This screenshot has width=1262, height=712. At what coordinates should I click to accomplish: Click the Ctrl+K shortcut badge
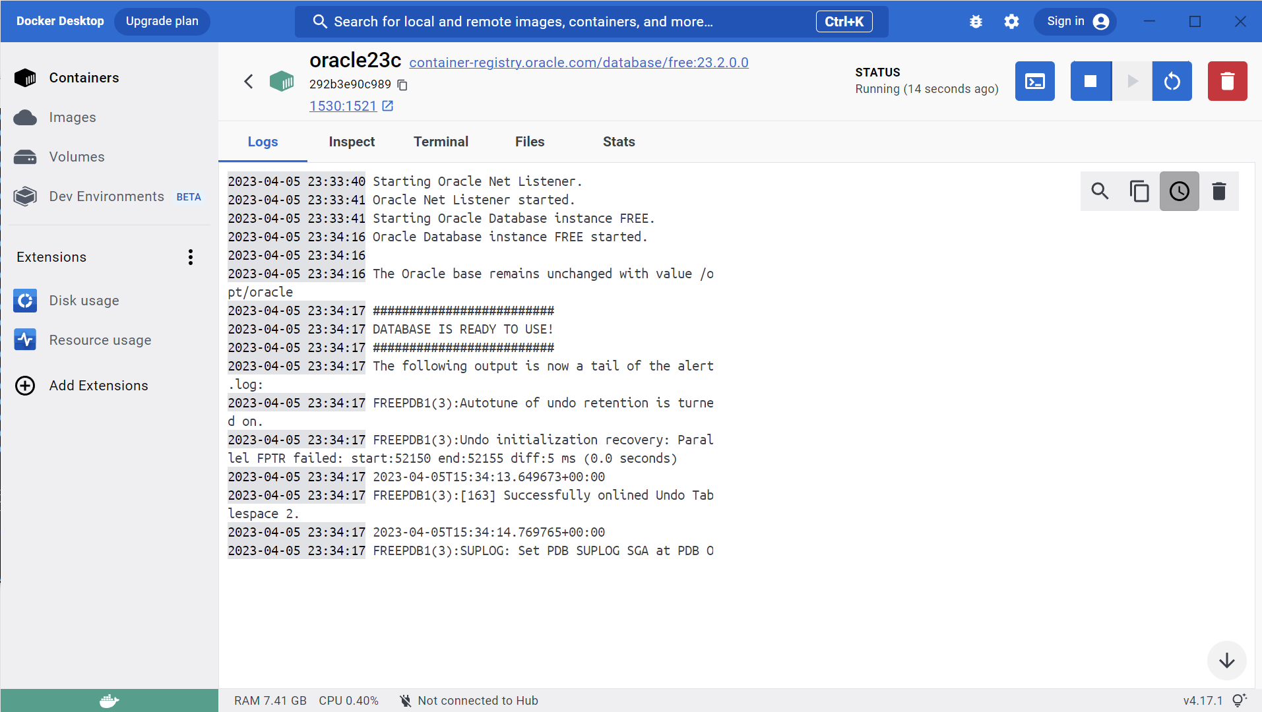click(x=844, y=22)
